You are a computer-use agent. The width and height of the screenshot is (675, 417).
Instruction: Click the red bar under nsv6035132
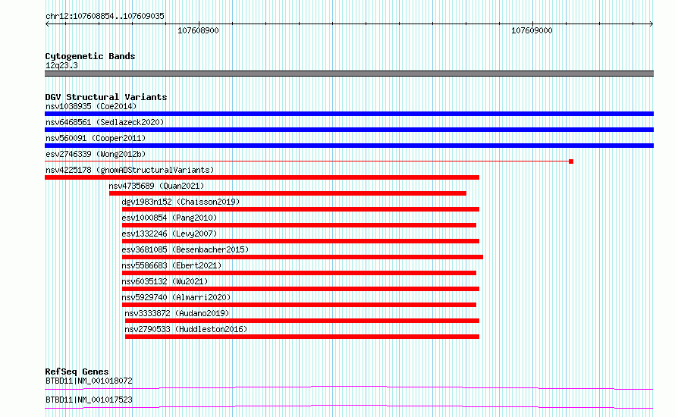pyautogui.click(x=300, y=289)
